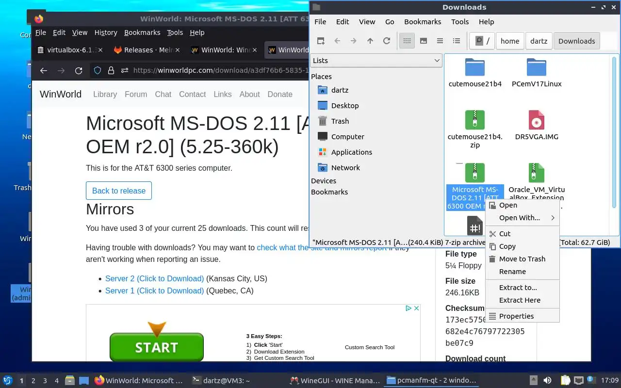621x388 pixels.
Task: Open taskbar application menu launcher
Action: 7,380
